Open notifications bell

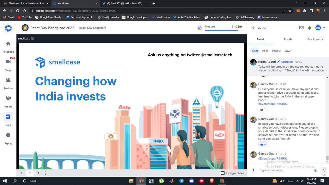click(310, 28)
